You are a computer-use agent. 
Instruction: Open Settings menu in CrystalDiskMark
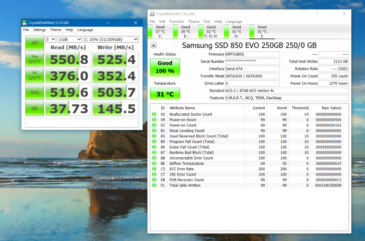[x=39, y=30]
